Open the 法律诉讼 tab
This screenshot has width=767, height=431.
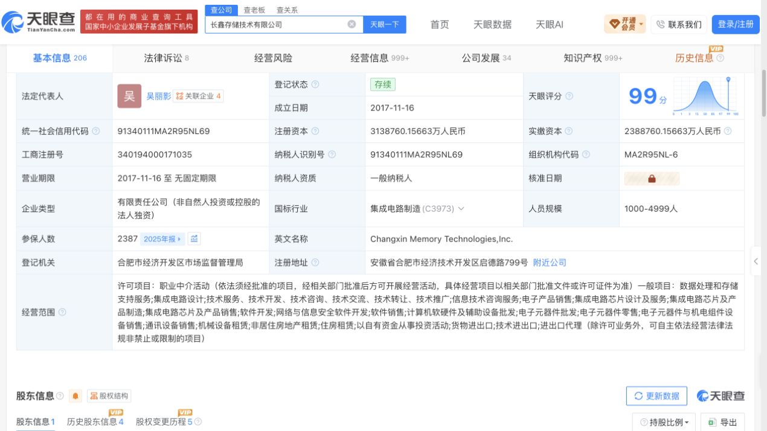click(166, 58)
